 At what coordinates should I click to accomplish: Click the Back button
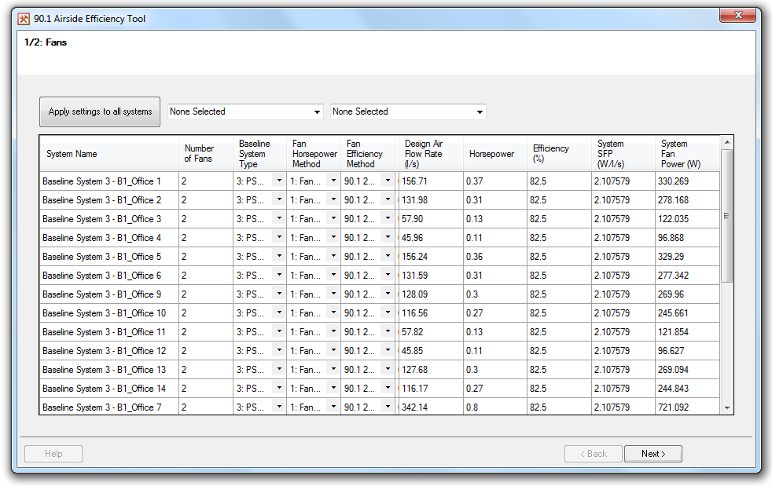tap(594, 454)
